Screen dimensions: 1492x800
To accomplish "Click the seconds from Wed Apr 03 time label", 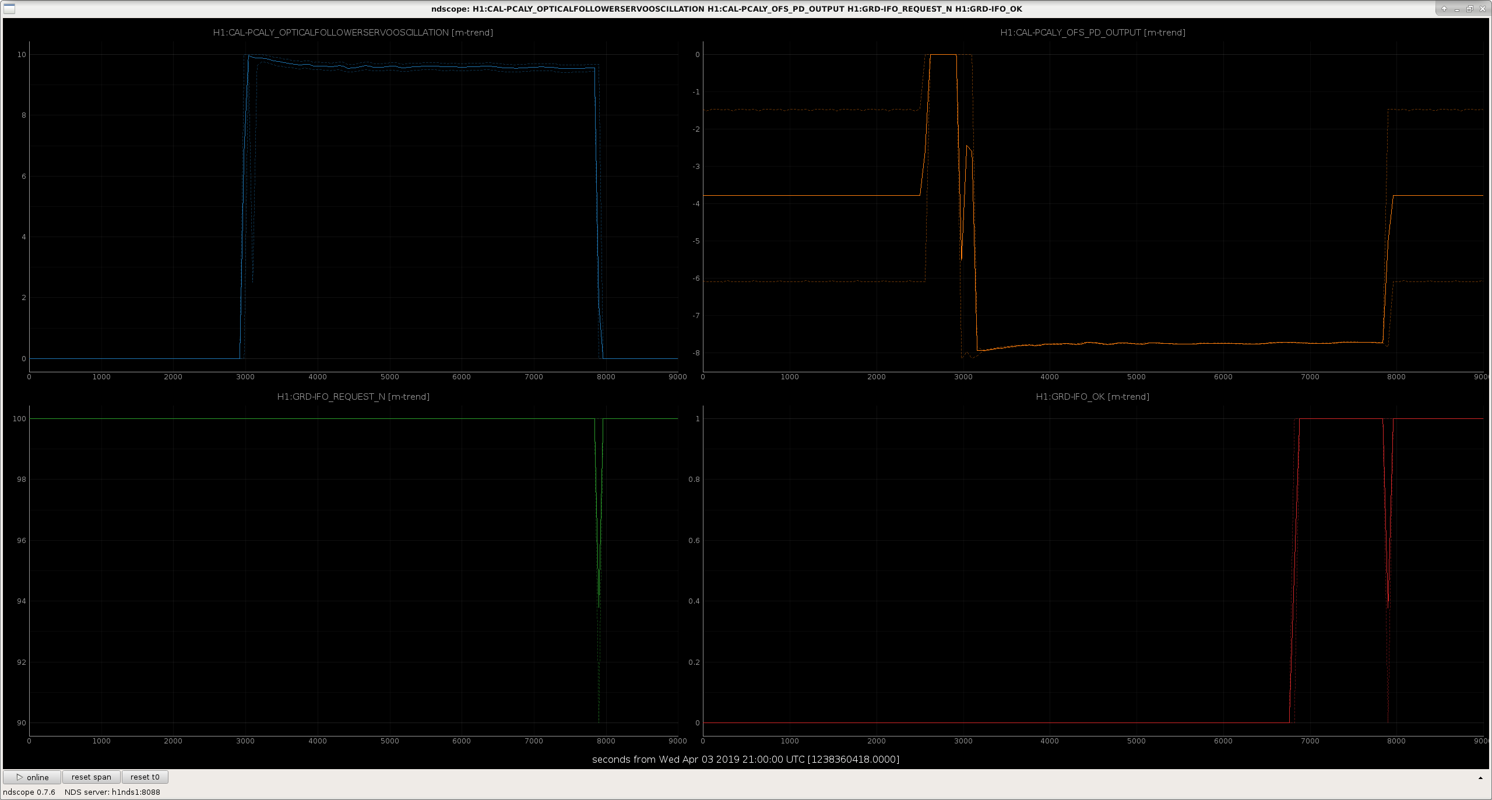I will point(745,759).
